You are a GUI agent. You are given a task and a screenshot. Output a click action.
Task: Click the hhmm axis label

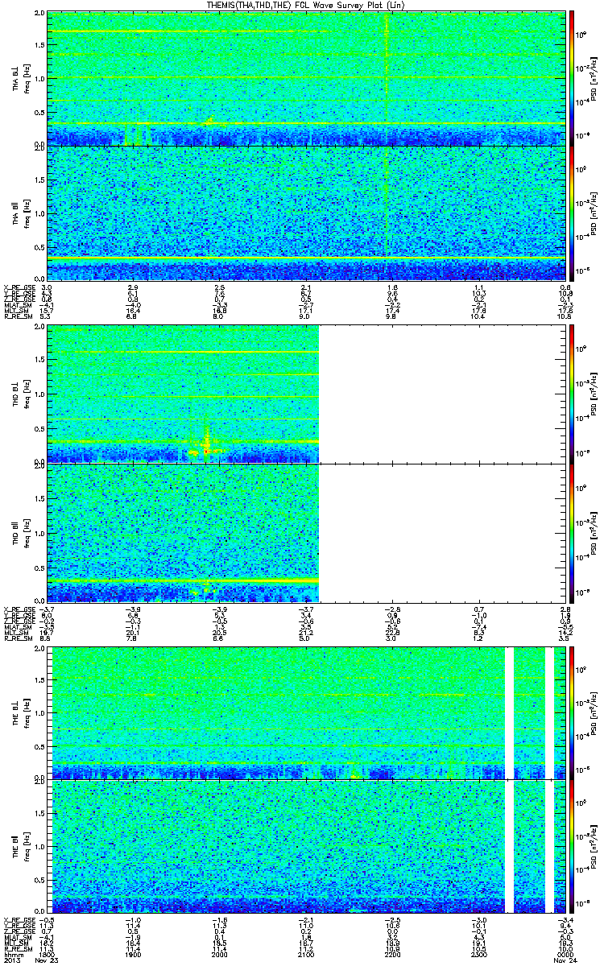click(x=12, y=954)
